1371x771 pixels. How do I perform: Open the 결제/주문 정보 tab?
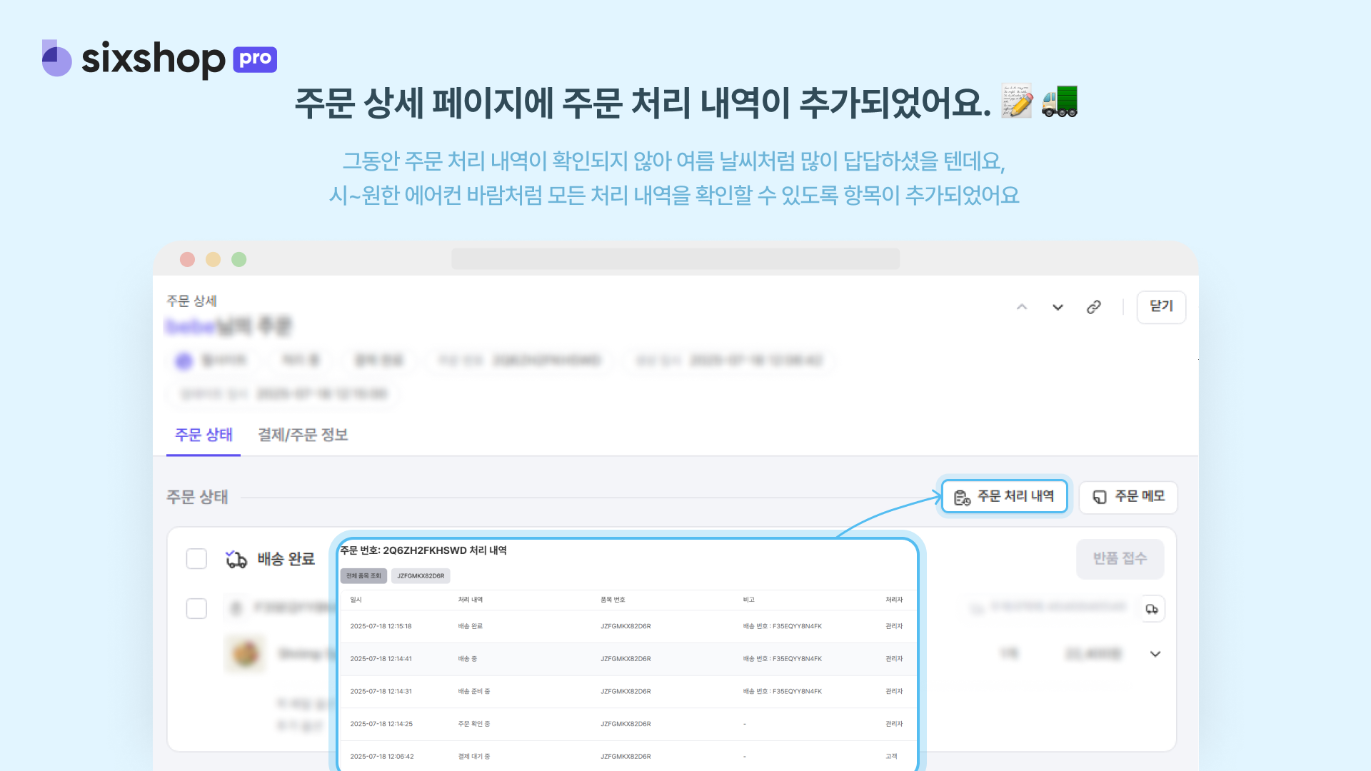(x=303, y=435)
